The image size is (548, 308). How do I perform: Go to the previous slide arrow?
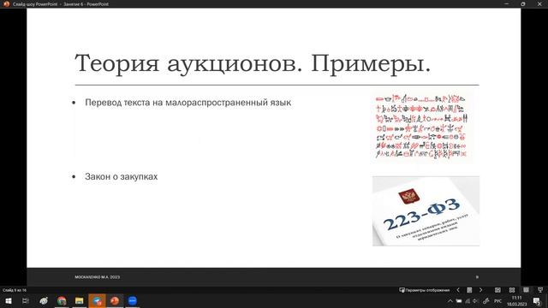pyautogui.click(x=458, y=290)
